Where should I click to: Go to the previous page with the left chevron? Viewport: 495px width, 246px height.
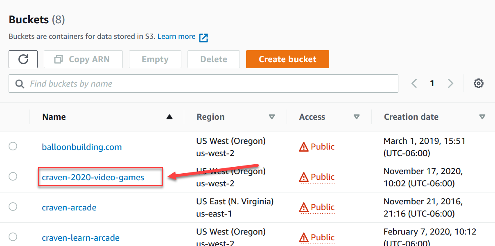point(414,83)
